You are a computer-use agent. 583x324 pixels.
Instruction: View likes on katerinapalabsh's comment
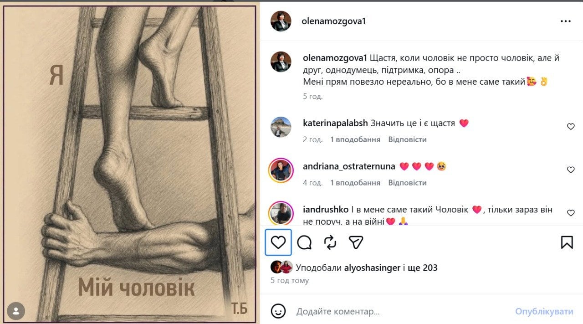(x=355, y=139)
